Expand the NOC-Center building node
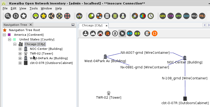210x107 pixels. tap(20, 49)
